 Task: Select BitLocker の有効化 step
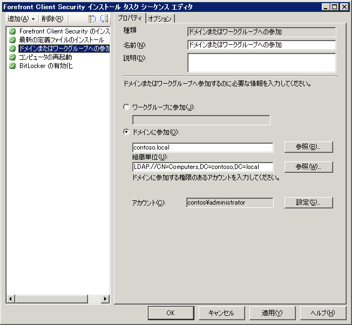coord(46,66)
